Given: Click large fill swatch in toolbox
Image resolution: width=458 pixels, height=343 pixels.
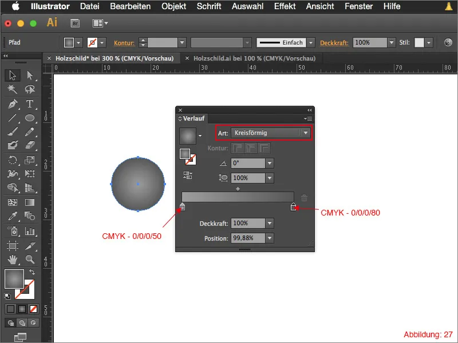Looking at the screenshot, I should (14, 279).
